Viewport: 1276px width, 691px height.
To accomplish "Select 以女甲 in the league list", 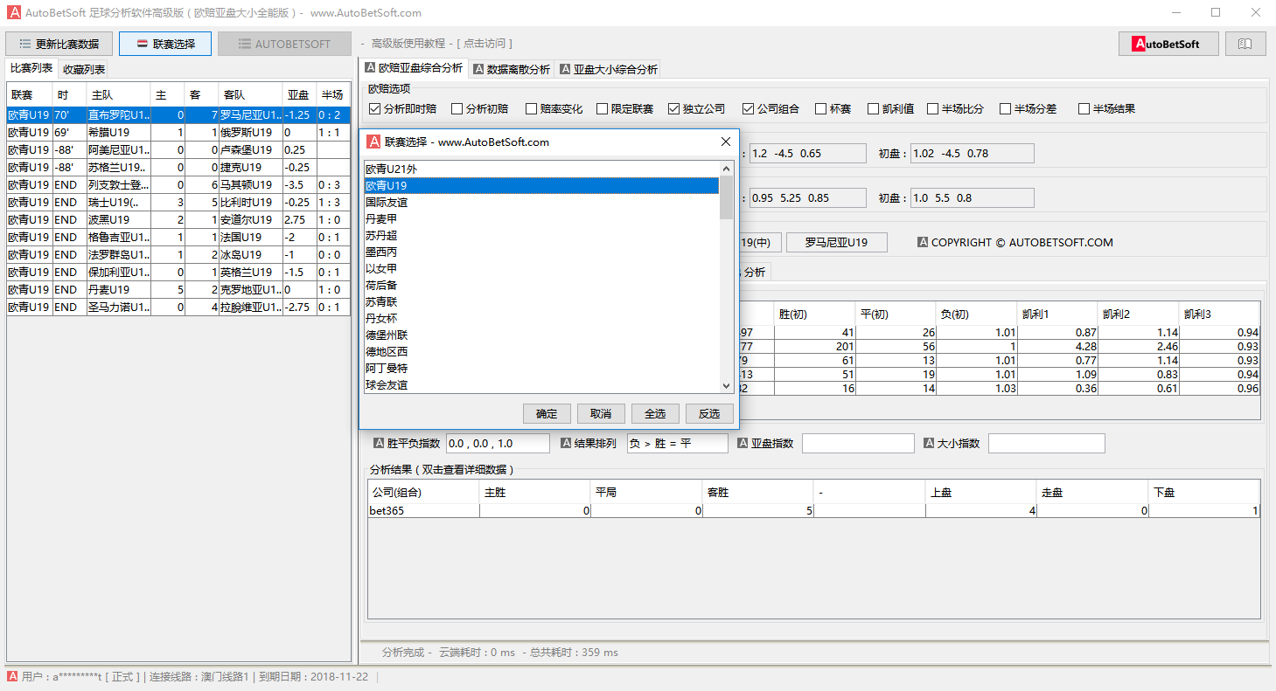I will [x=541, y=268].
